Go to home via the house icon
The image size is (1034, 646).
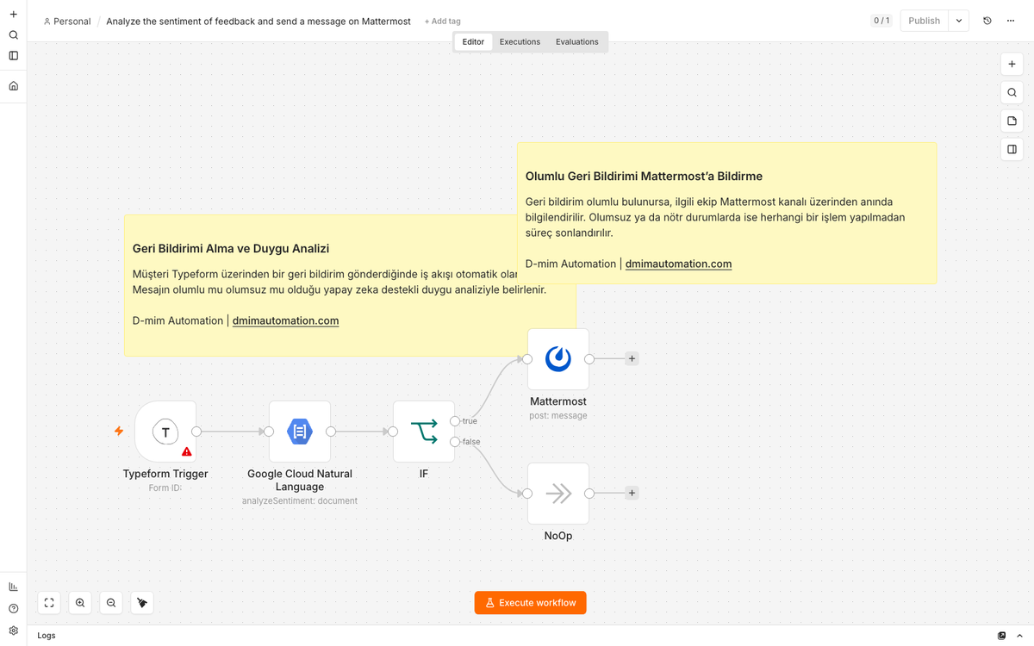point(13,86)
